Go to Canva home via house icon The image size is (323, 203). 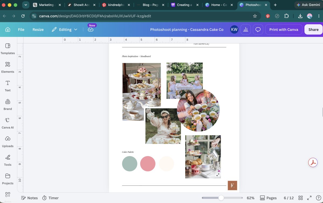coord(8,29)
